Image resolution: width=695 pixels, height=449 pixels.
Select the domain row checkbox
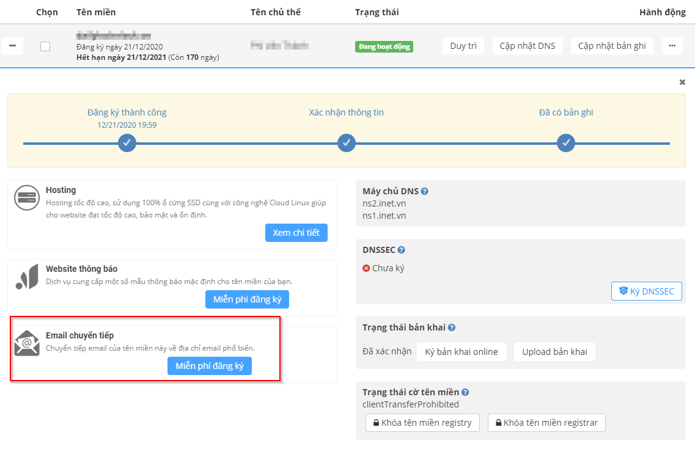pos(45,45)
